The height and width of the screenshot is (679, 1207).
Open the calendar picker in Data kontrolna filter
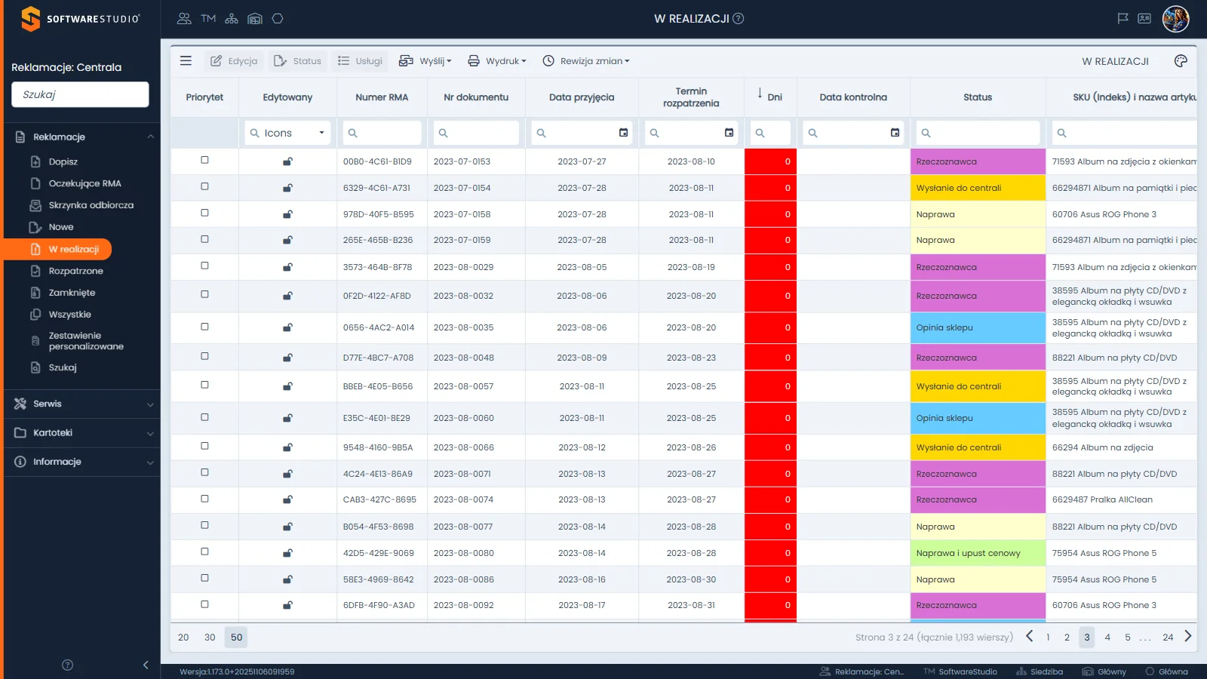pyautogui.click(x=895, y=133)
